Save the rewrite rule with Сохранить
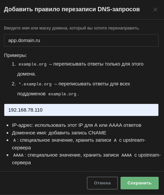 click(139, 183)
